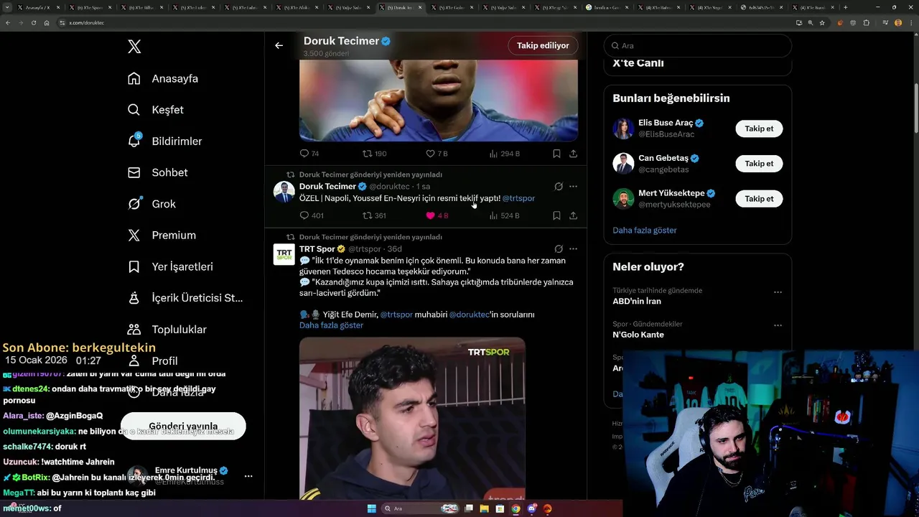Like the top post with 7 B
The width and height of the screenshot is (919, 517).
[437, 154]
